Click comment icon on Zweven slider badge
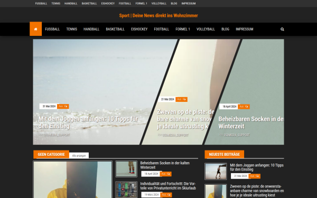Viewport: 317px width, 198px height. (x=184, y=99)
